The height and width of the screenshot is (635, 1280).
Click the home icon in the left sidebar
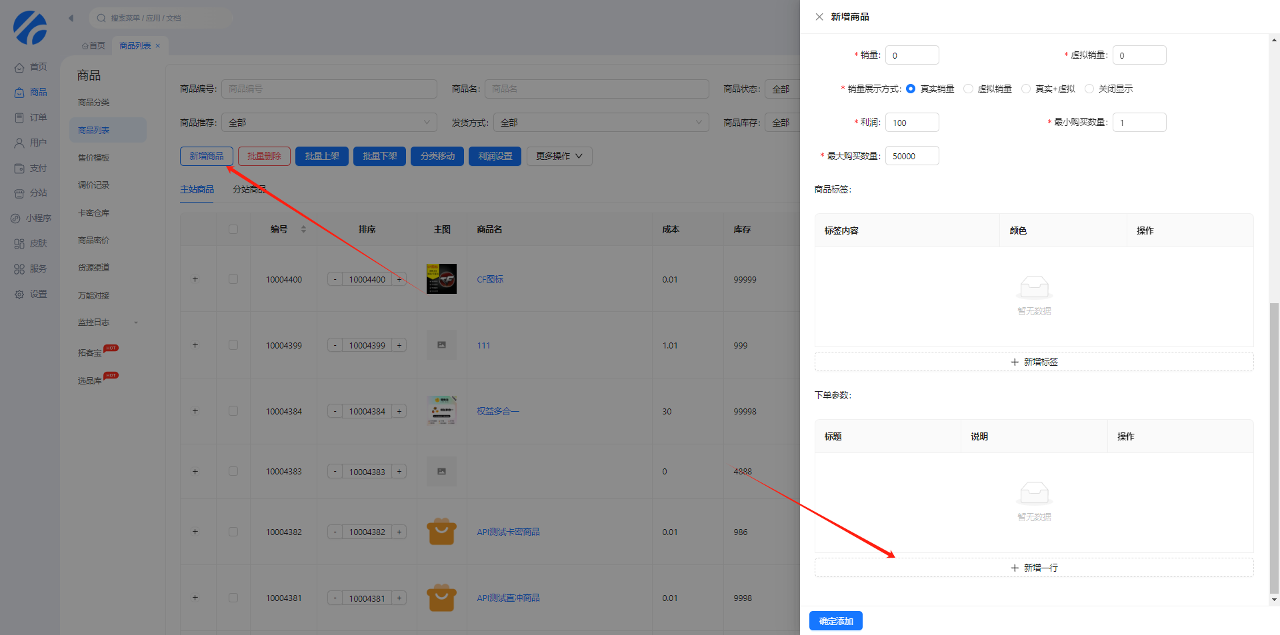click(x=19, y=67)
